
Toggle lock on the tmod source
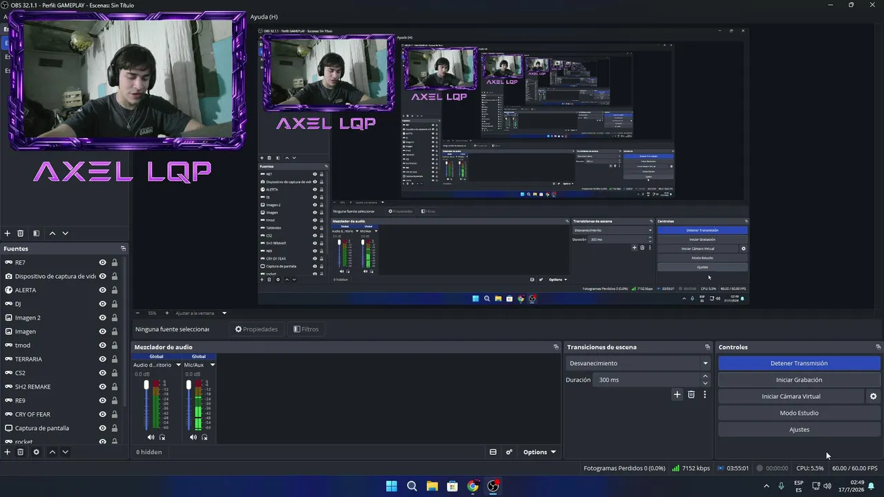click(114, 345)
